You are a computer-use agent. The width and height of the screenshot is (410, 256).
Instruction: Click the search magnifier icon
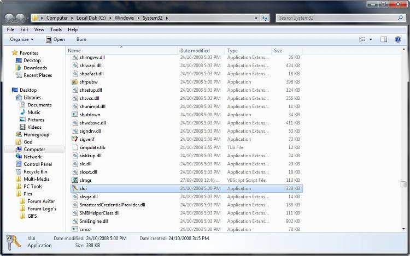click(400, 18)
